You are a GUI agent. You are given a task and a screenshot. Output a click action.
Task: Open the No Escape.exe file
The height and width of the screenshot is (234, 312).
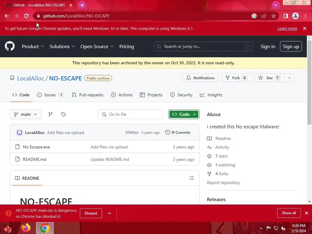[37, 147]
